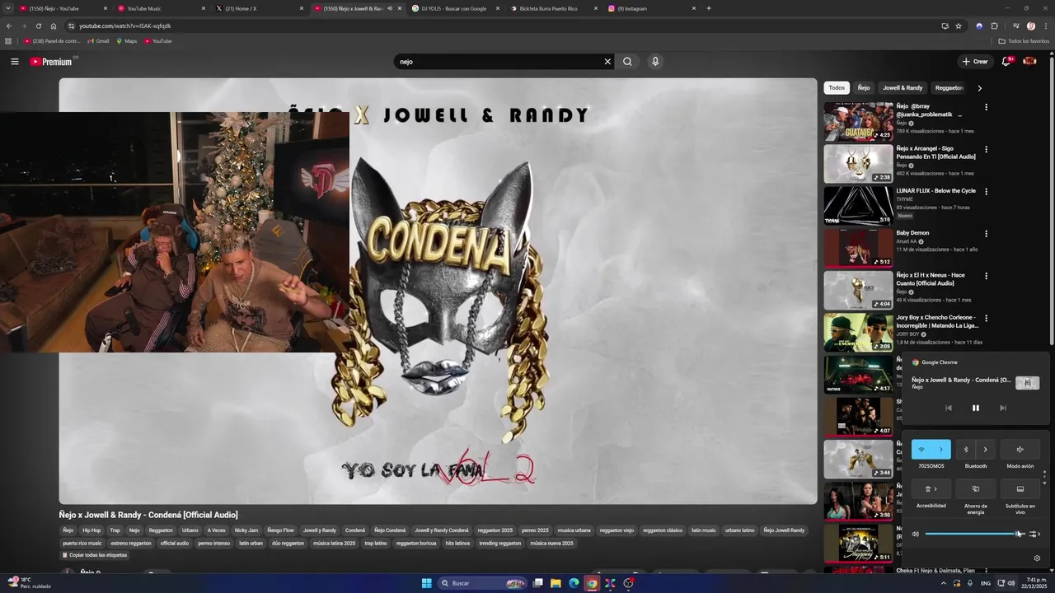This screenshot has height=593, width=1055.
Task: Switch to Home / X tab
Action: (x=260, y=8)
